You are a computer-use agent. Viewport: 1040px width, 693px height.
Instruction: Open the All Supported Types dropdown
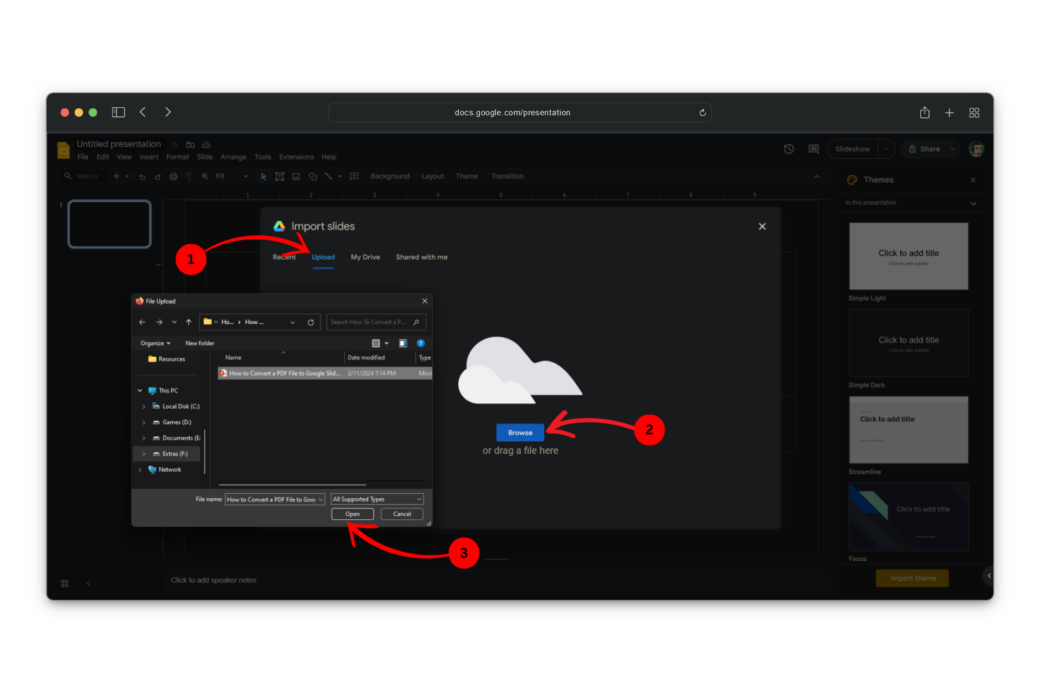click(x=378, y=499)
